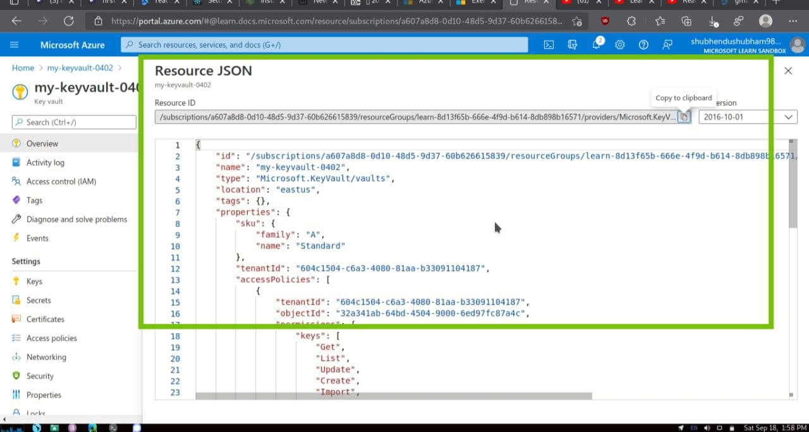Open a new browser tab

pyautogui.click(x=777, y=2)
